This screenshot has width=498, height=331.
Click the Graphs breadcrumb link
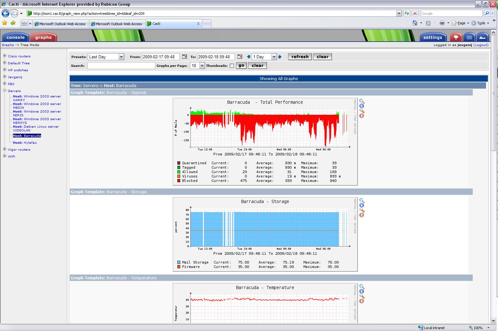[8, 45]
